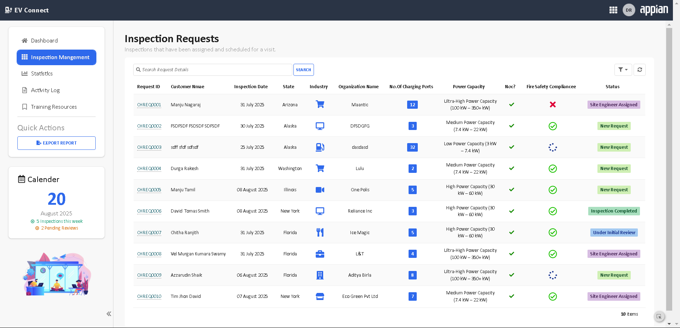Screen dimensions: 680x328
Task: Click the DR user avatar
Action: (629, 10)
